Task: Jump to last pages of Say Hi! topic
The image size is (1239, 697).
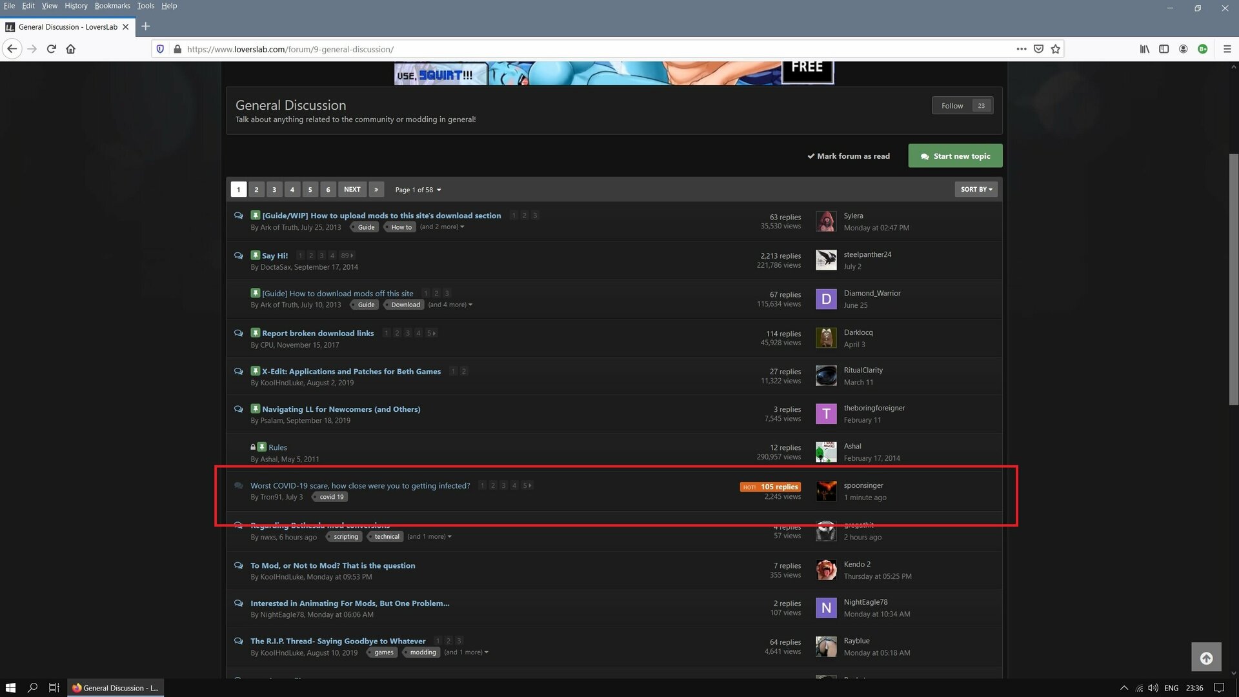Action: pyautogui.click(x=347, y=256)
